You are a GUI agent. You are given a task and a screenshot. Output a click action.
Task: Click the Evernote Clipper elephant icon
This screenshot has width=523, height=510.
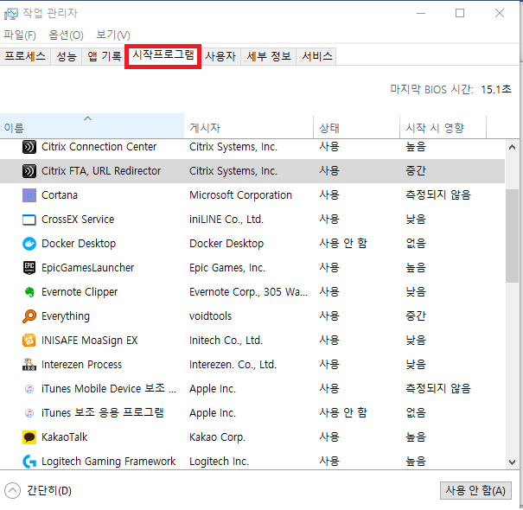[29, 292]
